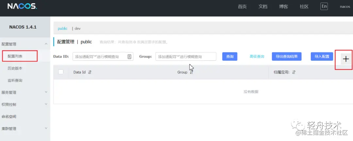Select the public namespace tab
The width and height of the screenshot is (353, 141).
coord(62,28)
